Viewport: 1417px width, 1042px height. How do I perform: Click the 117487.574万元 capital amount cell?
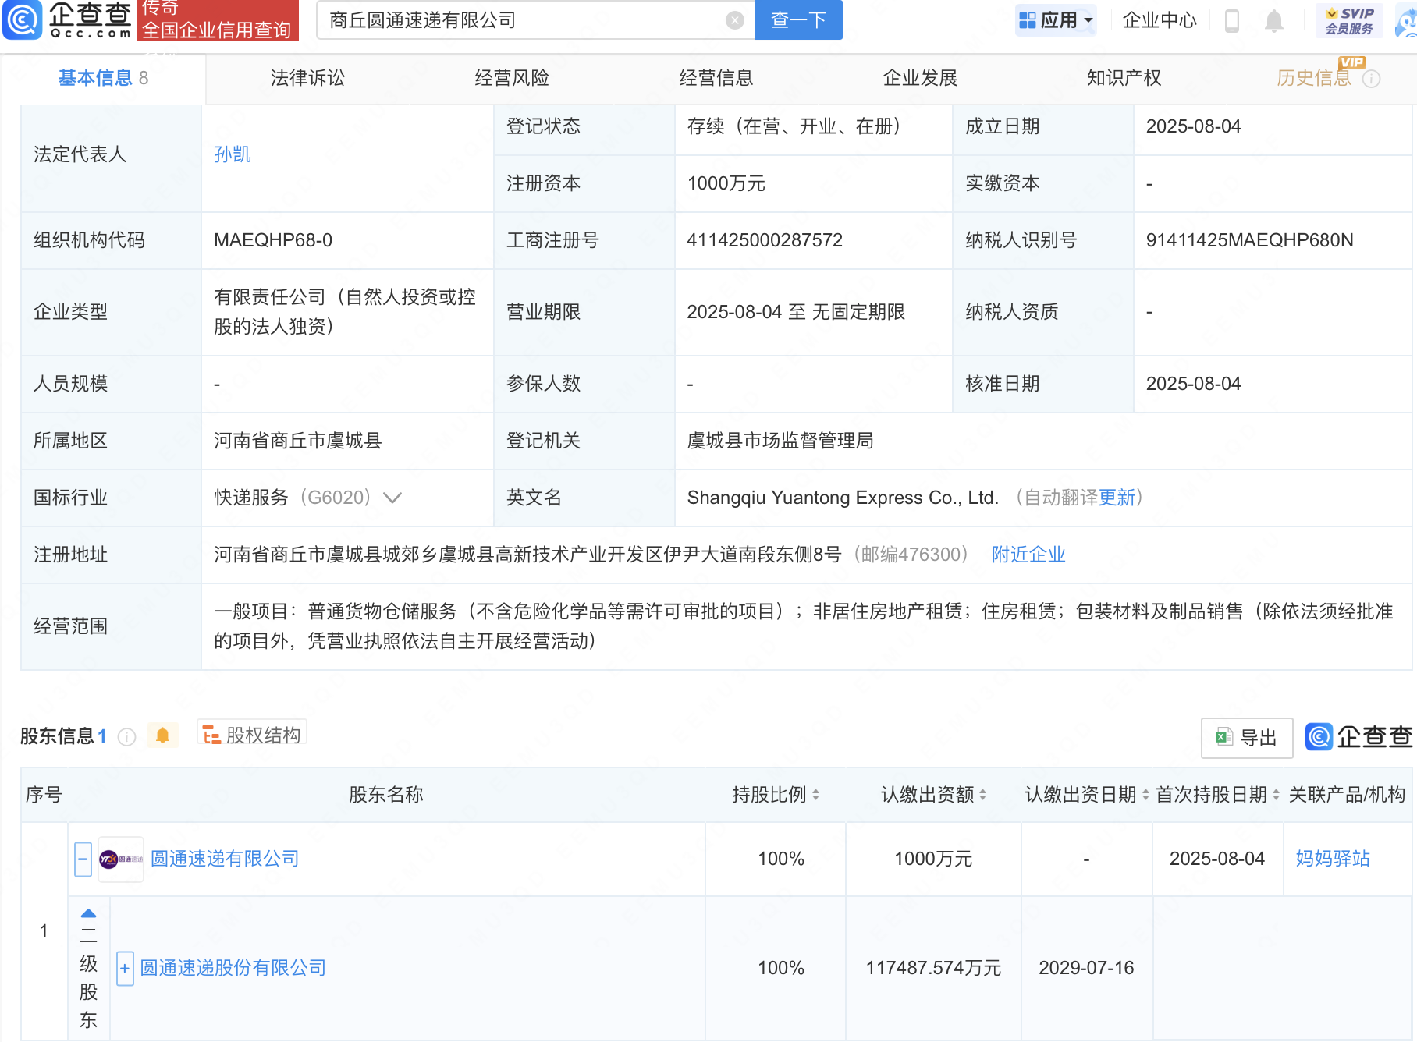[x=933, y=968]
